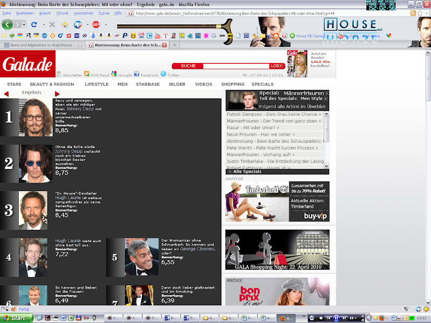This screenshot has width=431, height=323.
Task: Click the Gala.de logo
Action: pyautogui.click(x=27, y=64)
